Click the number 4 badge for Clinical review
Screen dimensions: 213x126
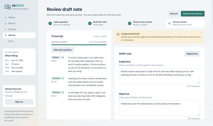tap(169, 23)
